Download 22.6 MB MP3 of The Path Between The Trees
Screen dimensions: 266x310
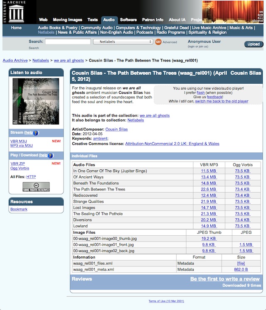(209, 189)
